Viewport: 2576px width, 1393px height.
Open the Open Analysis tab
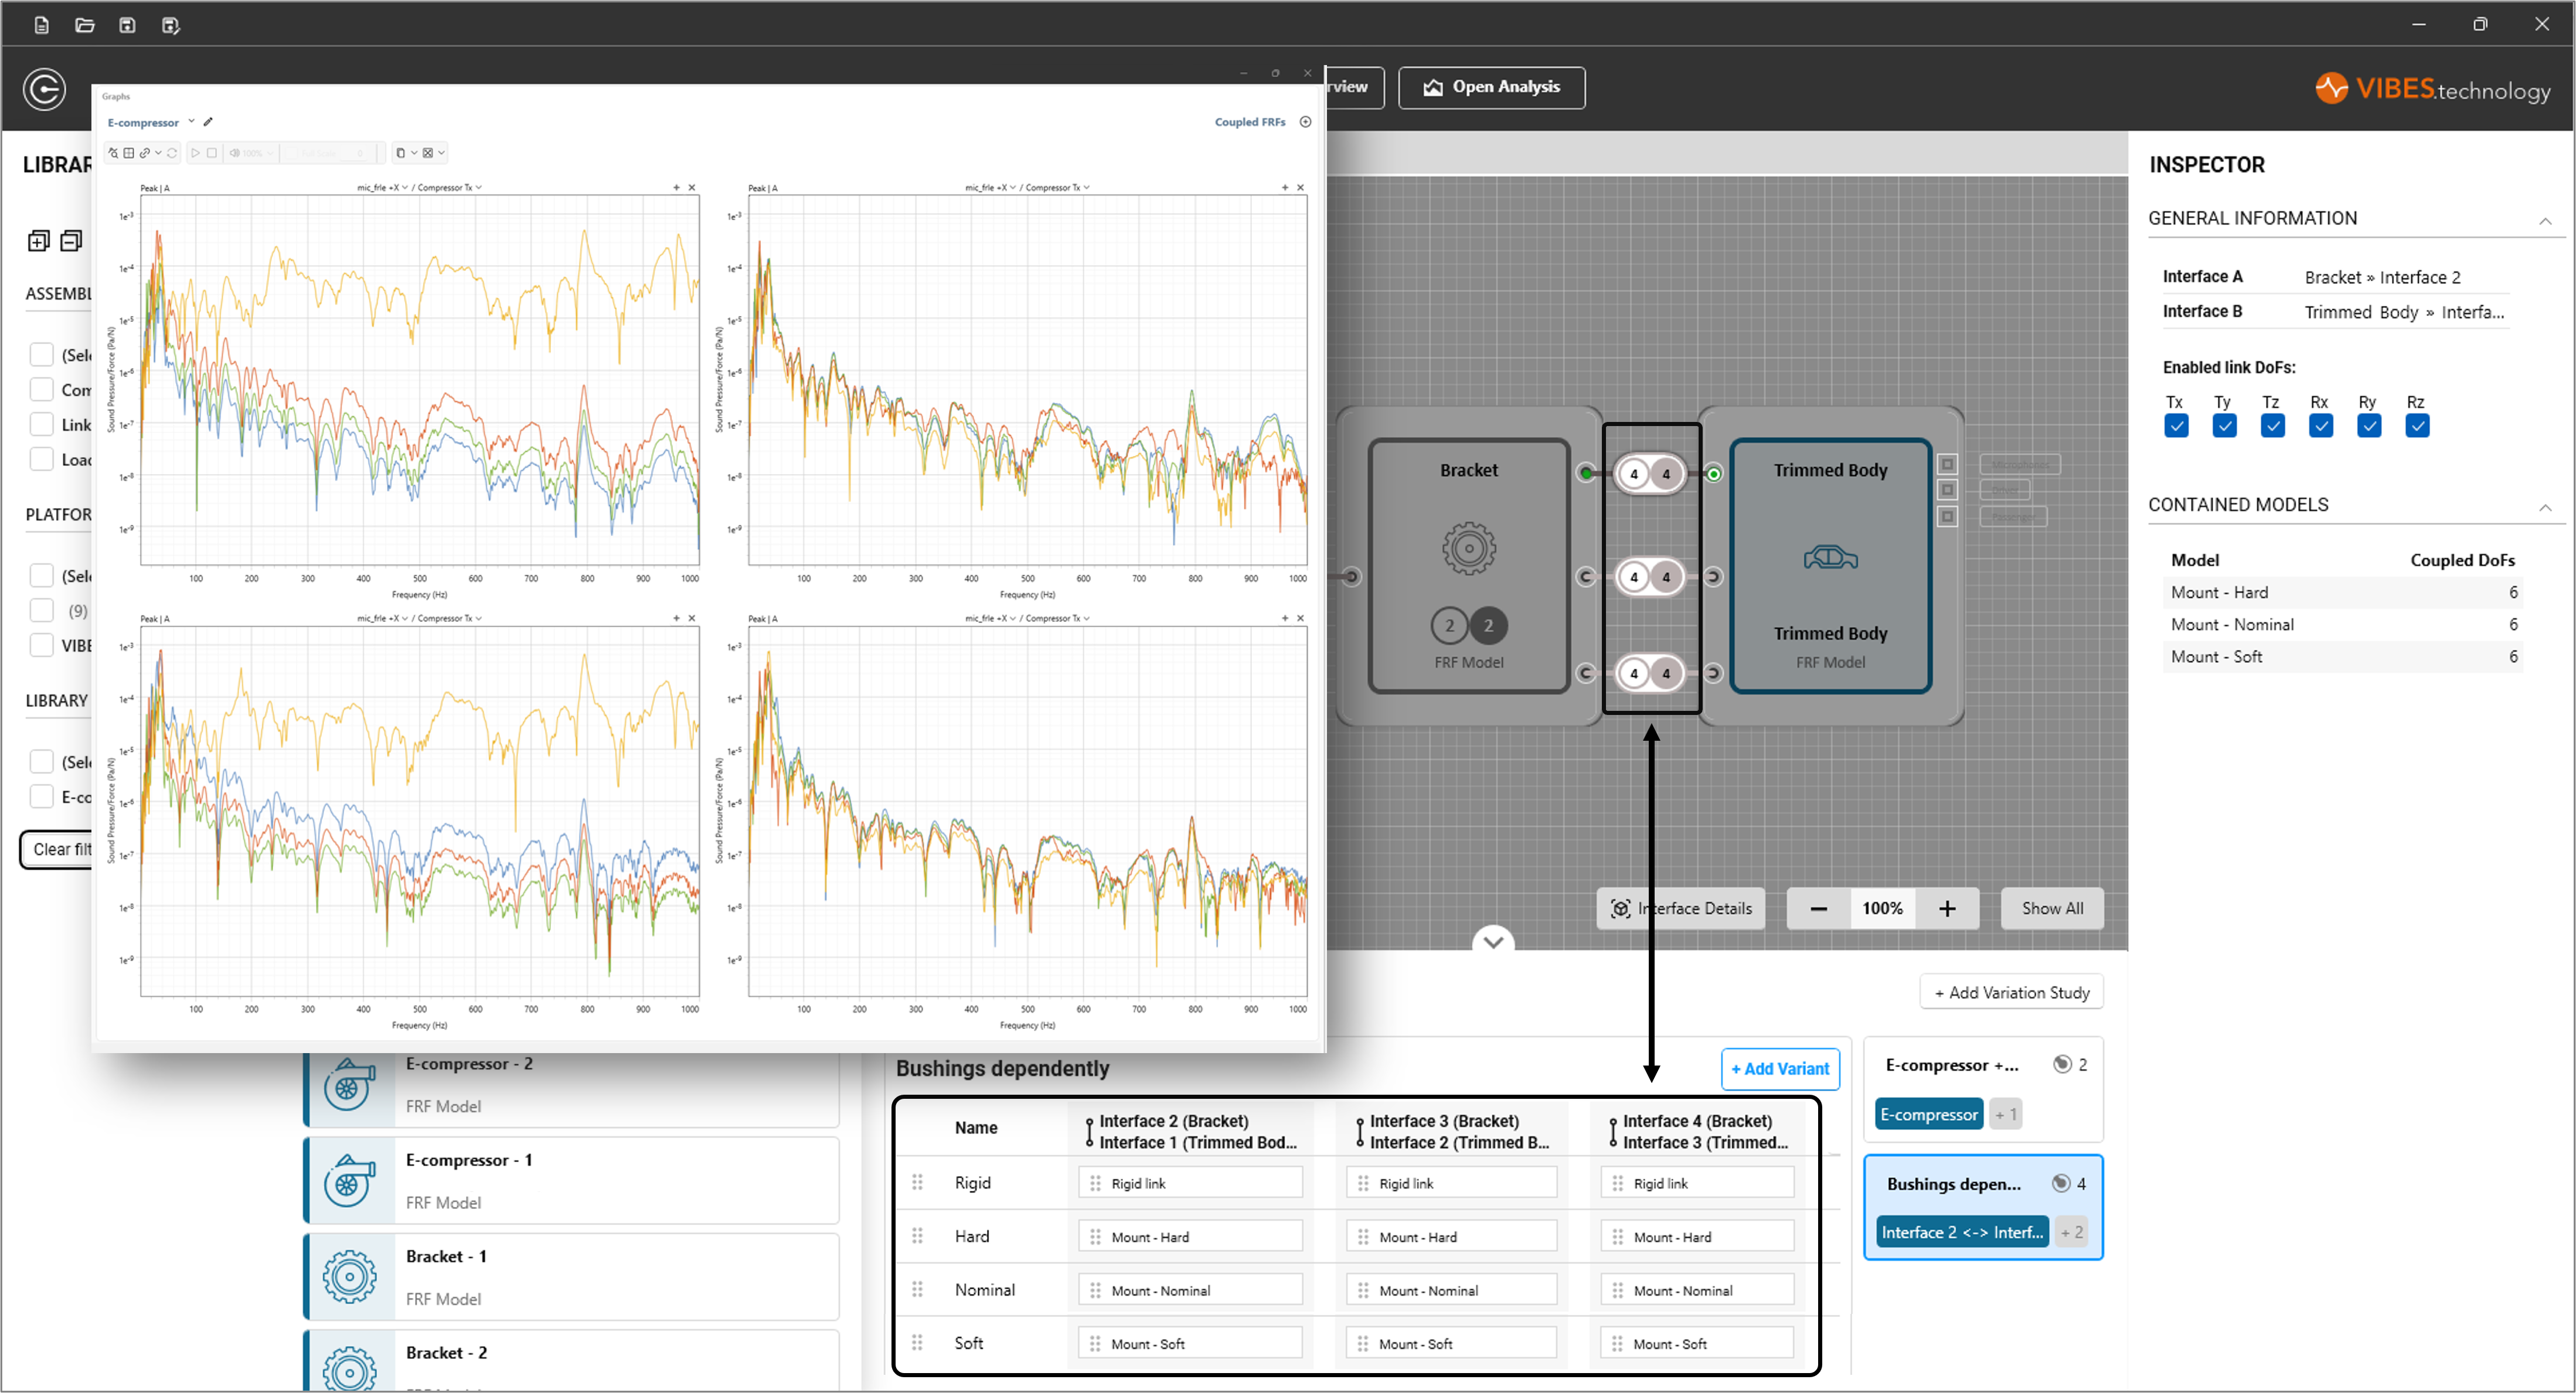point(1491,87)
